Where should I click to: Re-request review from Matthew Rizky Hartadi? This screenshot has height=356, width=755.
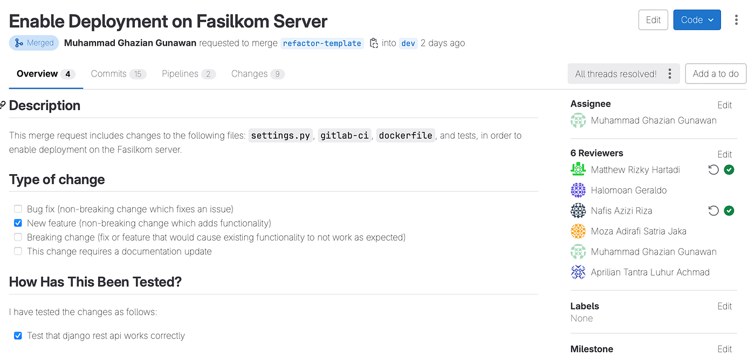[713, 170]
